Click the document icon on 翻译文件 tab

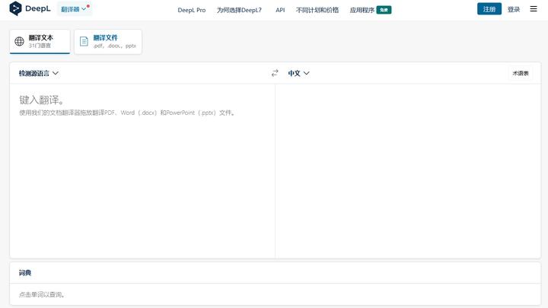(x=84, y=41)
